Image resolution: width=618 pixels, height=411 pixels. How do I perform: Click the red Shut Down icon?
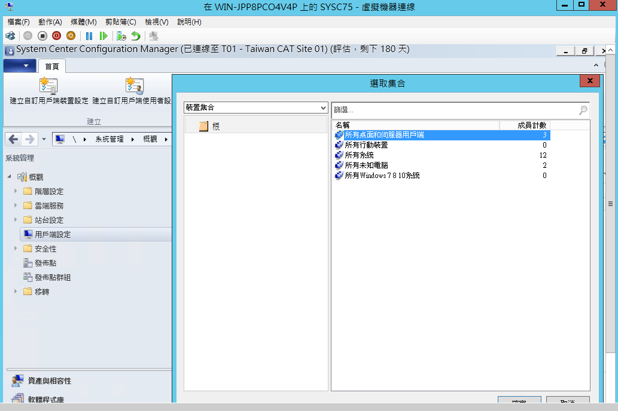56,36
